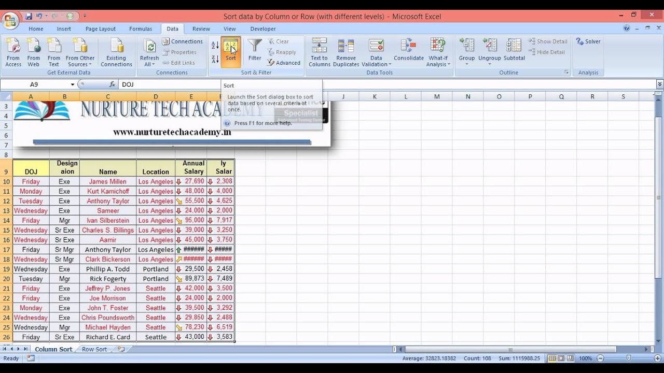664x373 pixels.
Task: Click Reapply filter command
Action: point(282,52)
